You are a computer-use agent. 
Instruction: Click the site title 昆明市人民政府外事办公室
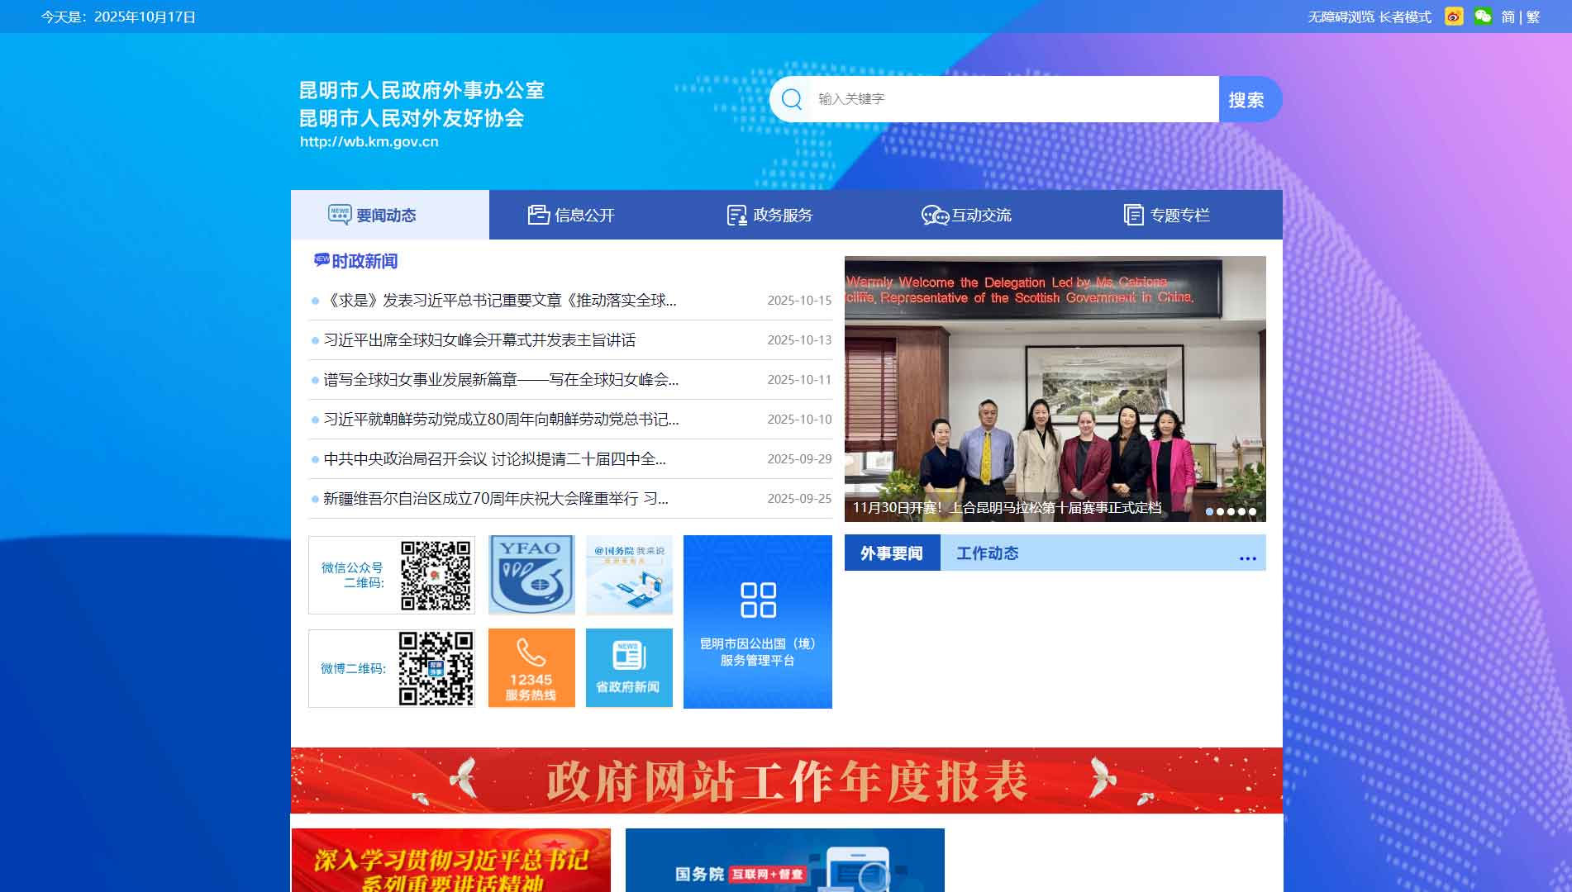click(x=422, y=90)
